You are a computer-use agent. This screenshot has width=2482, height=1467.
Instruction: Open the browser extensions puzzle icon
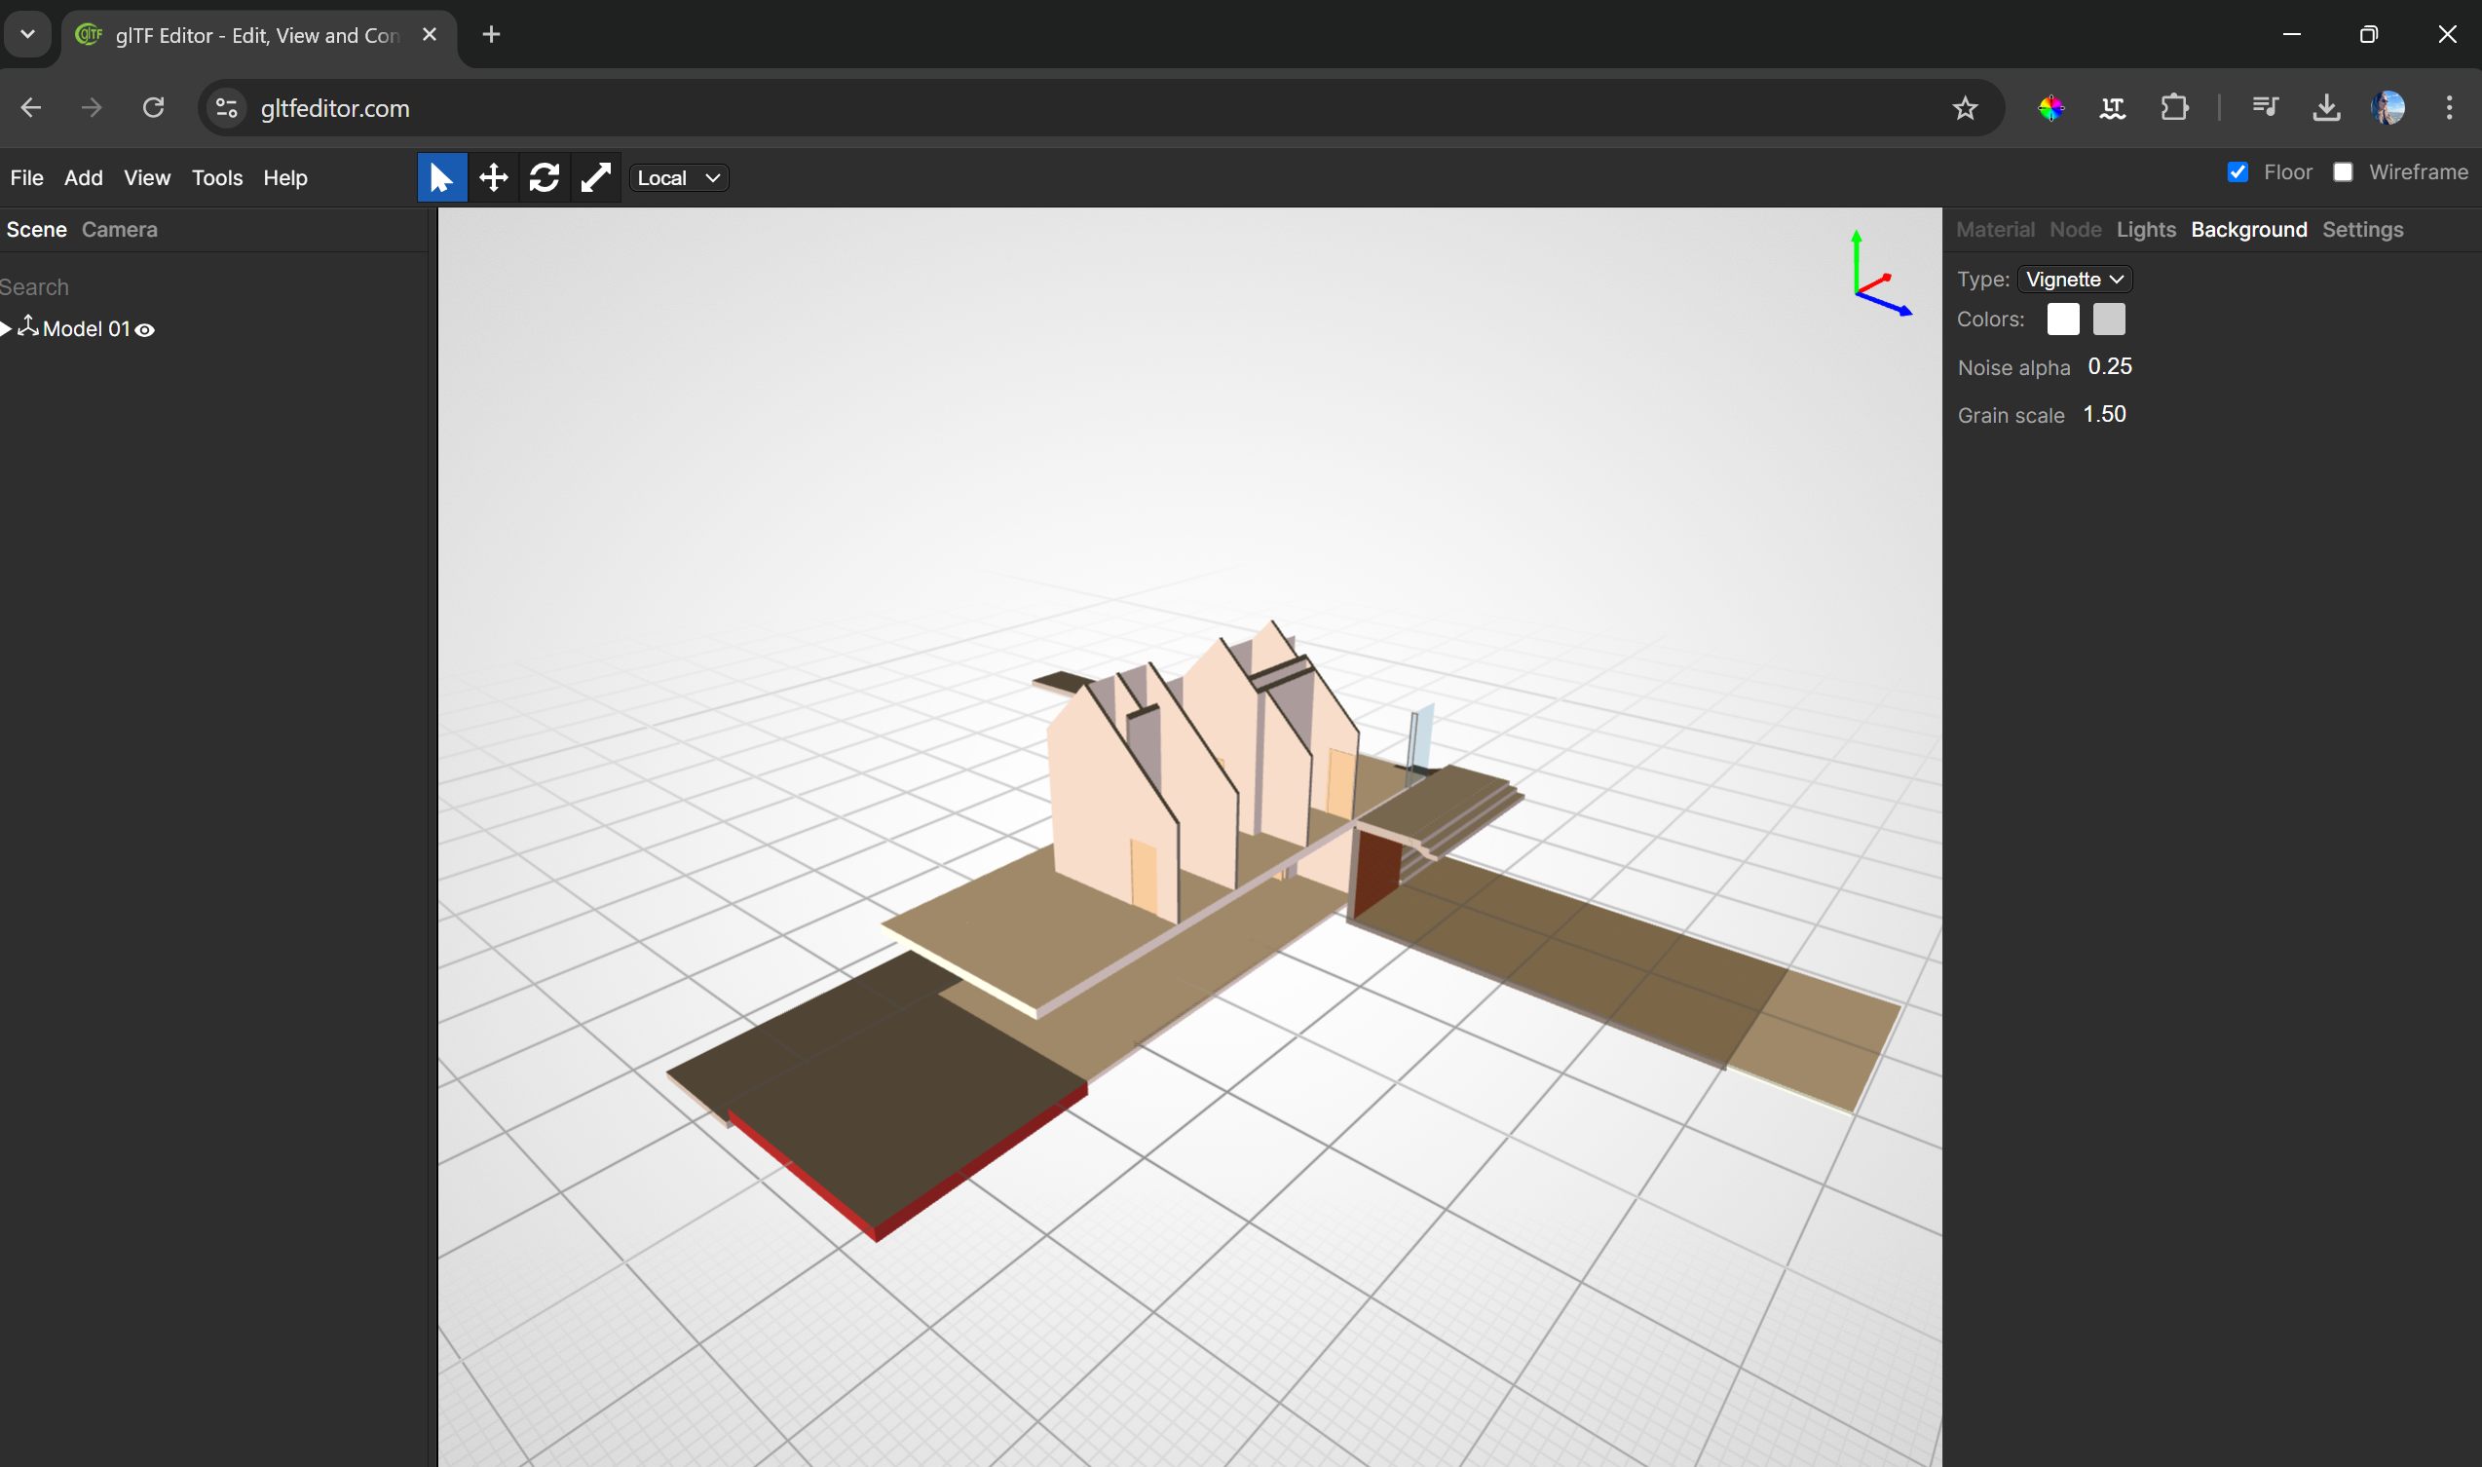(x=2174, y=108)
